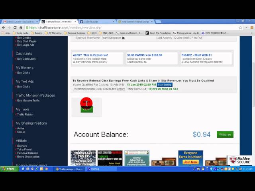Screen dimensions: 255x191
Task: Open Affiliate Banners link
Action: tap(22, 146)
